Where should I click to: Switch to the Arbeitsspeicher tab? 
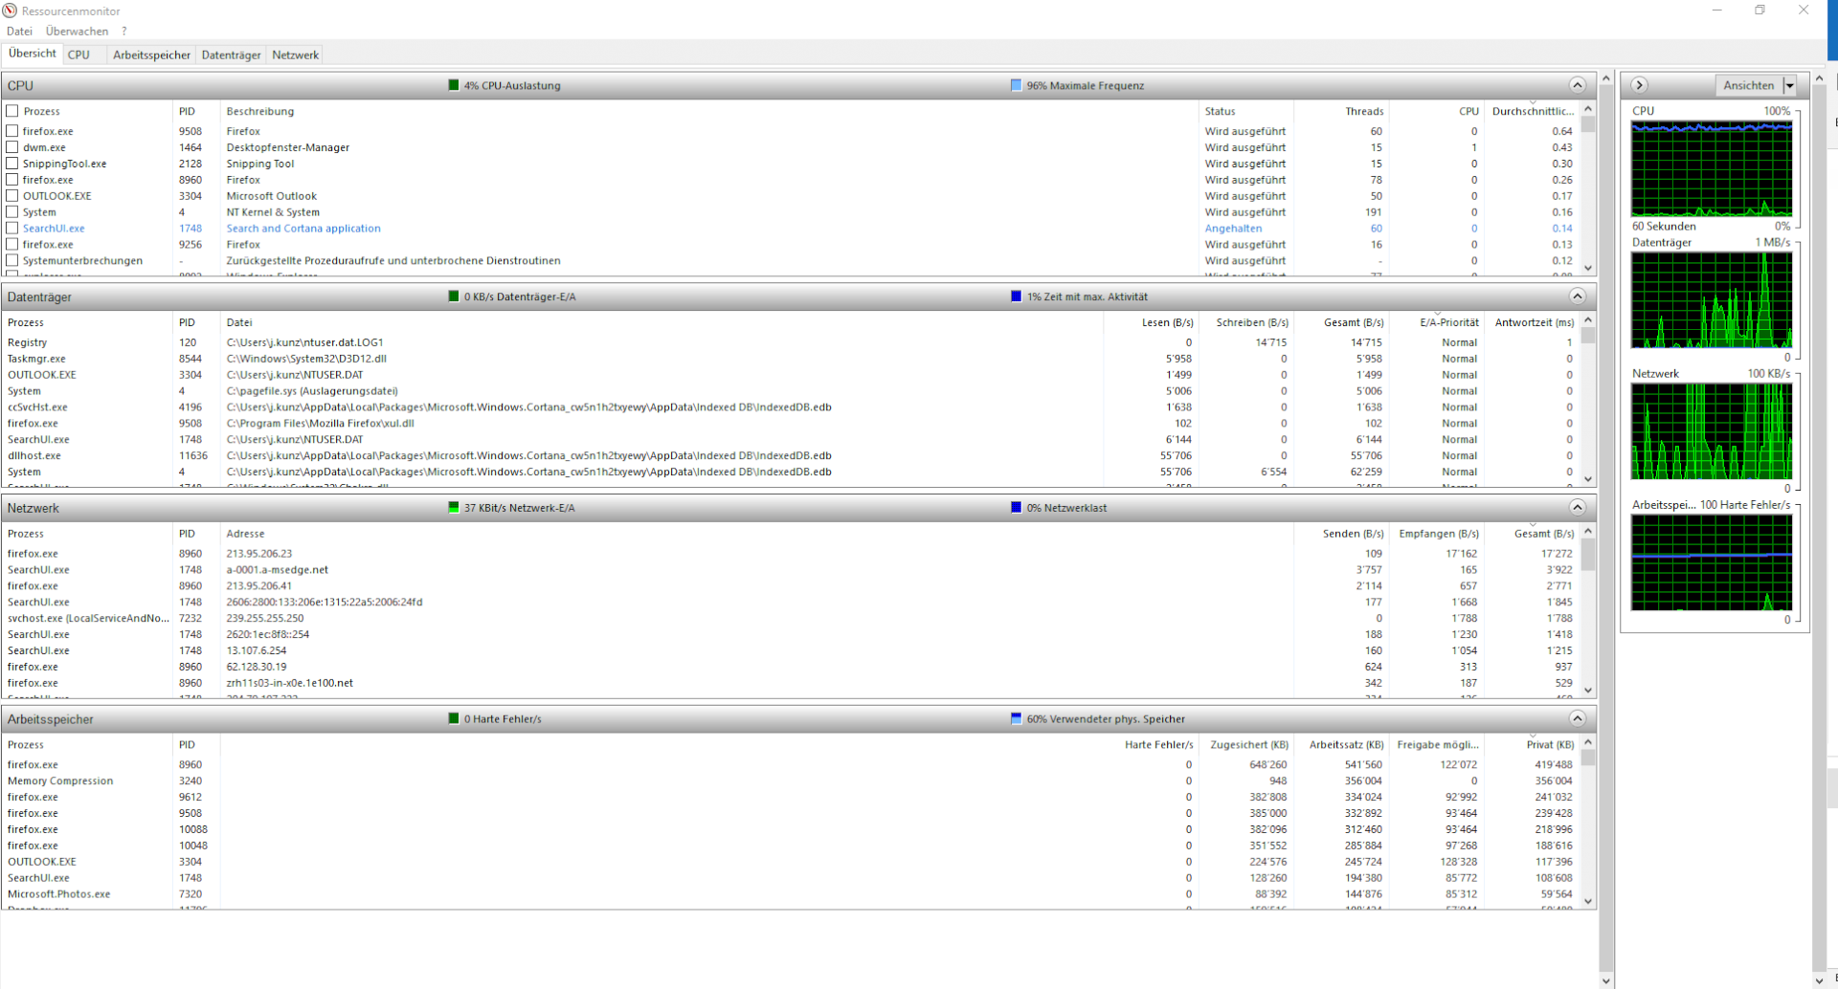click(150, 55)
